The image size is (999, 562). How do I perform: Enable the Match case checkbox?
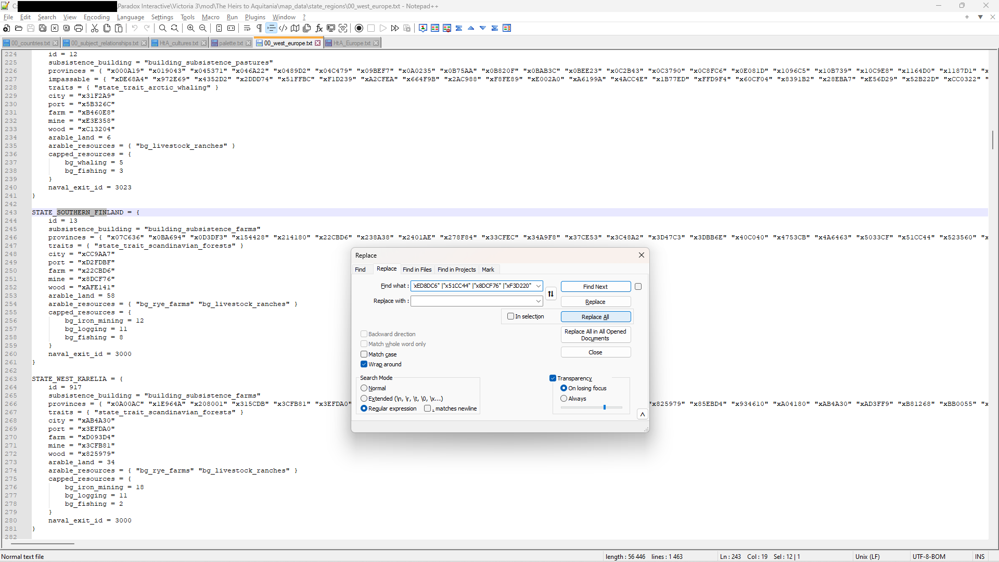(x=364, y=354)
